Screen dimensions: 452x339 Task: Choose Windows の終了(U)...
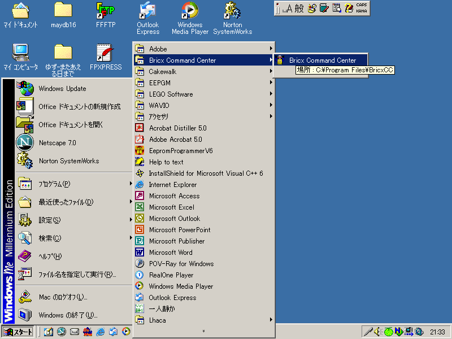click(74, 315)
